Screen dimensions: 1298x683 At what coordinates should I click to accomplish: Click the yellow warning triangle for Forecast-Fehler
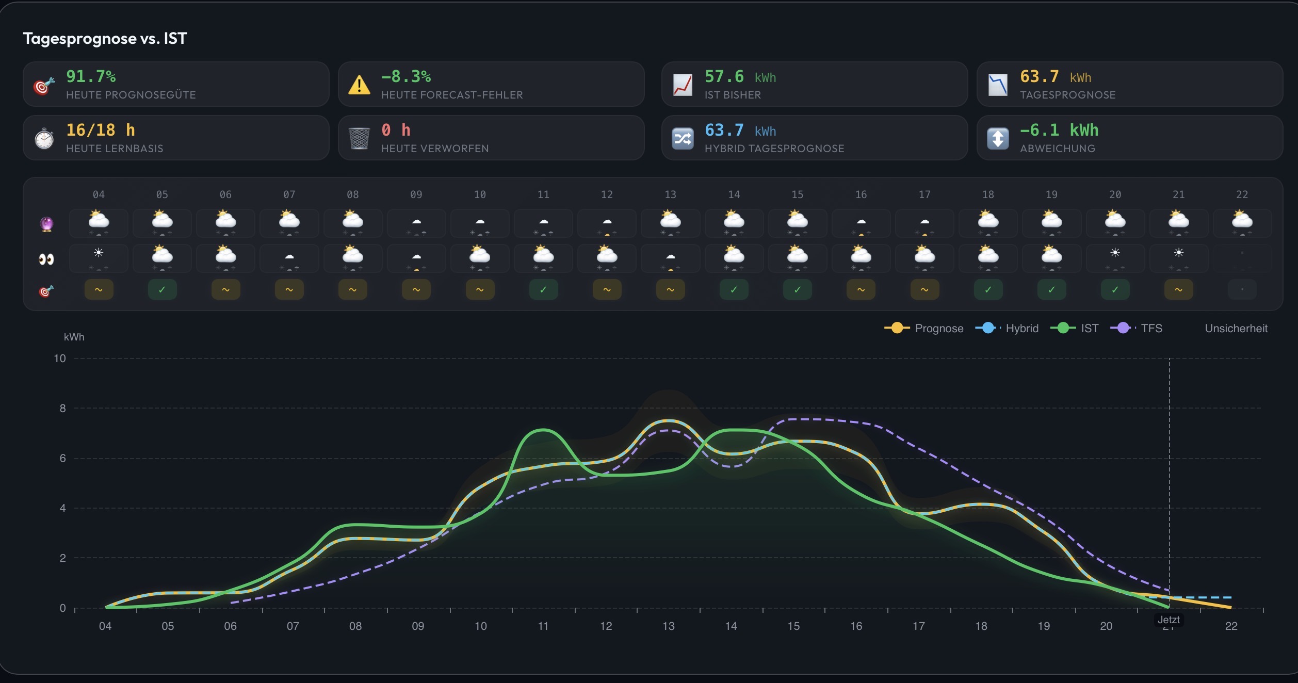(359, 85)
